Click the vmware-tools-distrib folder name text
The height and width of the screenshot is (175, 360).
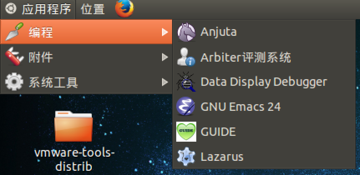74,159
